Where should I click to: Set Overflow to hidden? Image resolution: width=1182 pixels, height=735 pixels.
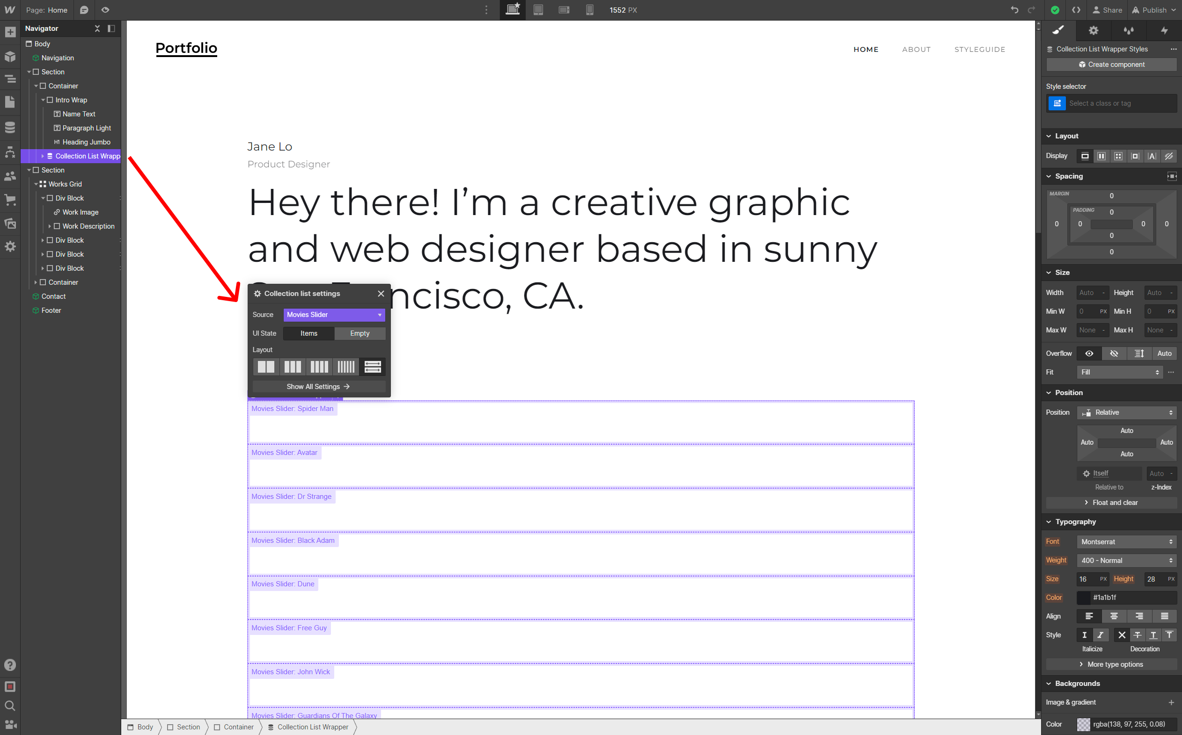[x=1114, y=353]
